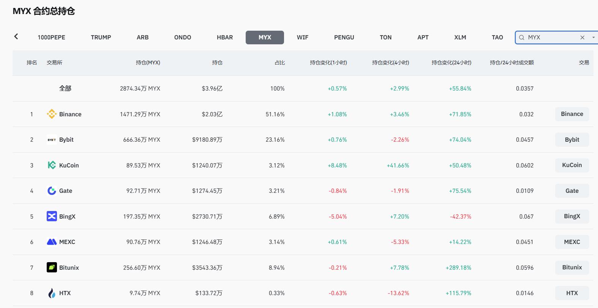This screenshot has height=308, width=598.
Task: Expand the coin search dropdown arrow
Action: 593,38
